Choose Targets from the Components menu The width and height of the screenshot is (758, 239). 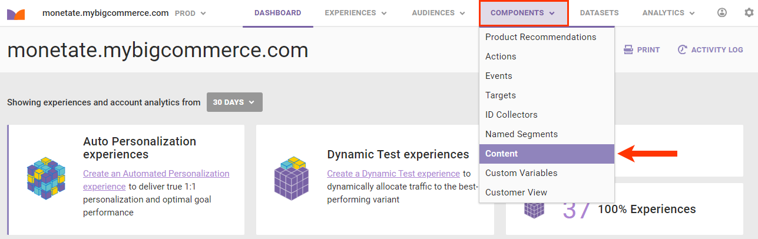(x=547, y=95)
